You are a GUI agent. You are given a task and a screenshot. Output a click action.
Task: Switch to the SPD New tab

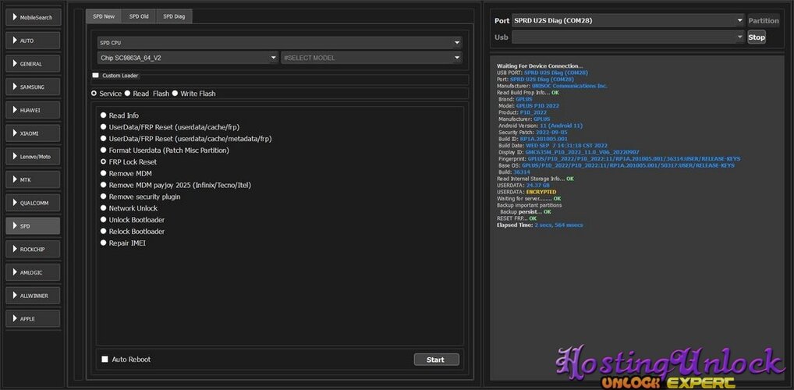click(104, 16)
